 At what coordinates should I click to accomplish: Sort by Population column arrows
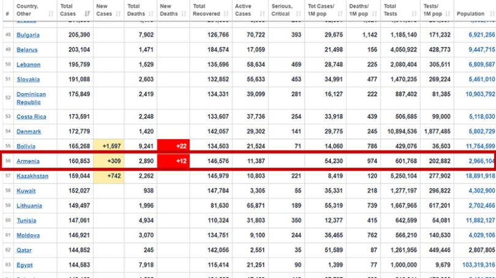pyautogui.click(x=492, y=14)
